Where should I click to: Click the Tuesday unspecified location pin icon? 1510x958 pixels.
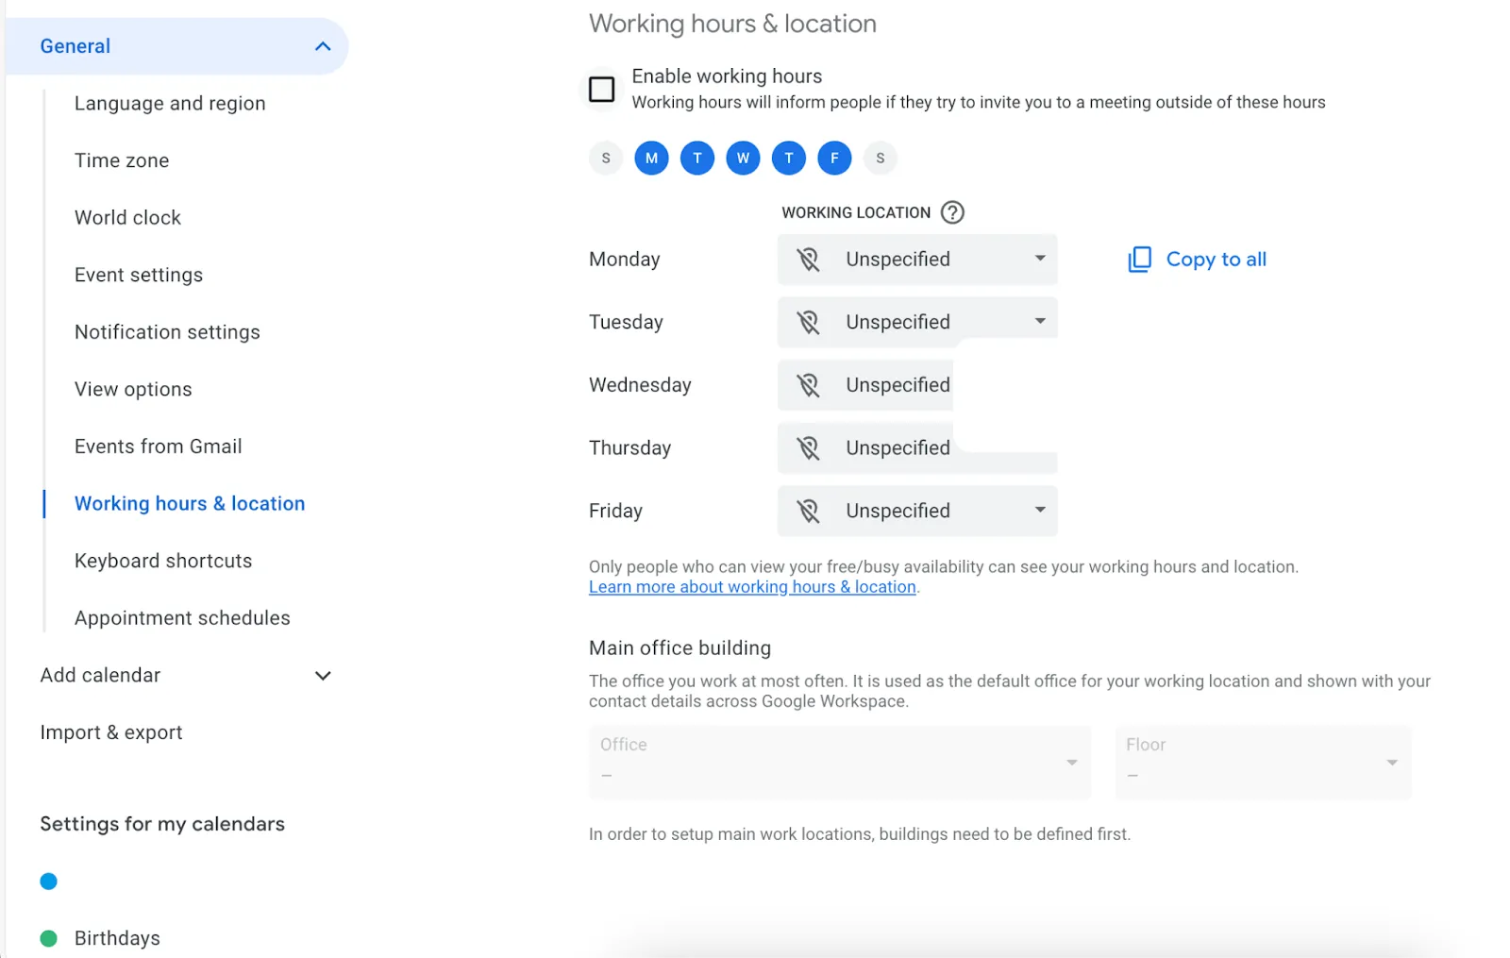[808, 322]
